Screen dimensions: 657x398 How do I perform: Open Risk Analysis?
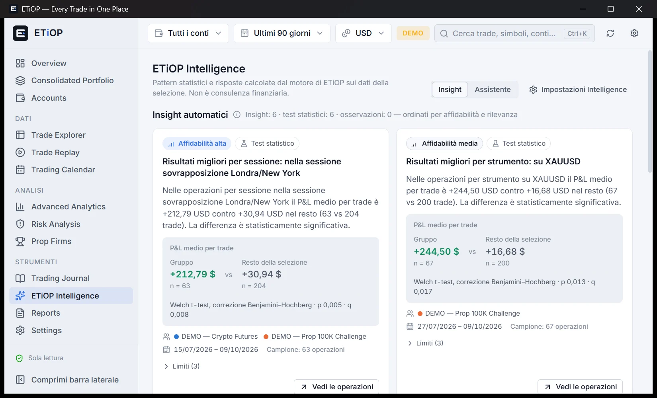pyautogui.click(x=71, y=224)
